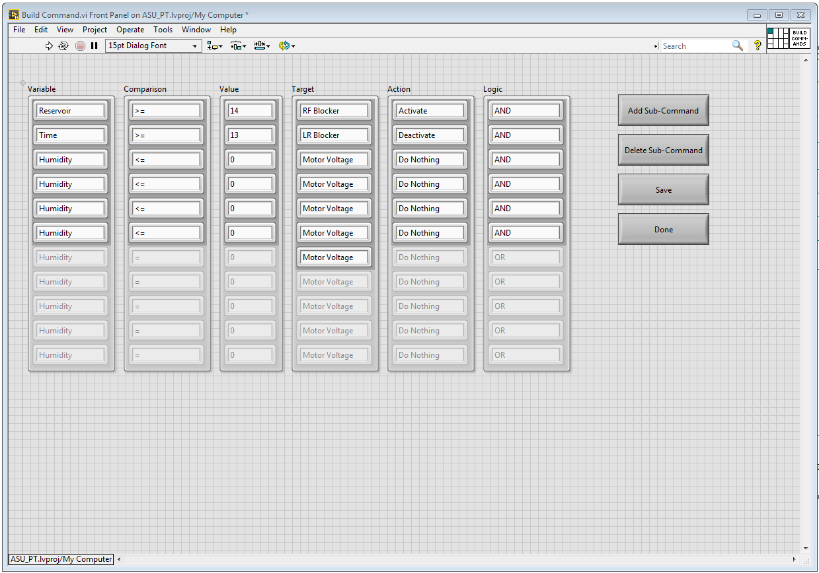The image size is (819, 573).
Task: Open the Window menu
Action: [x=196, y=30]
